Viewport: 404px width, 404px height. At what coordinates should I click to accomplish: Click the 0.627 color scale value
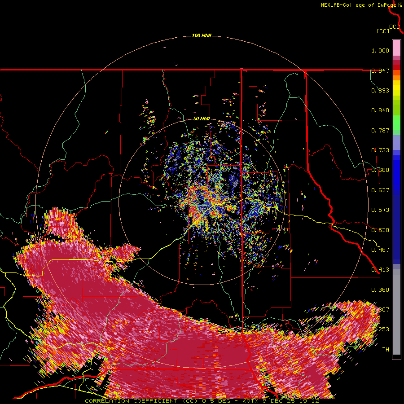380,190
